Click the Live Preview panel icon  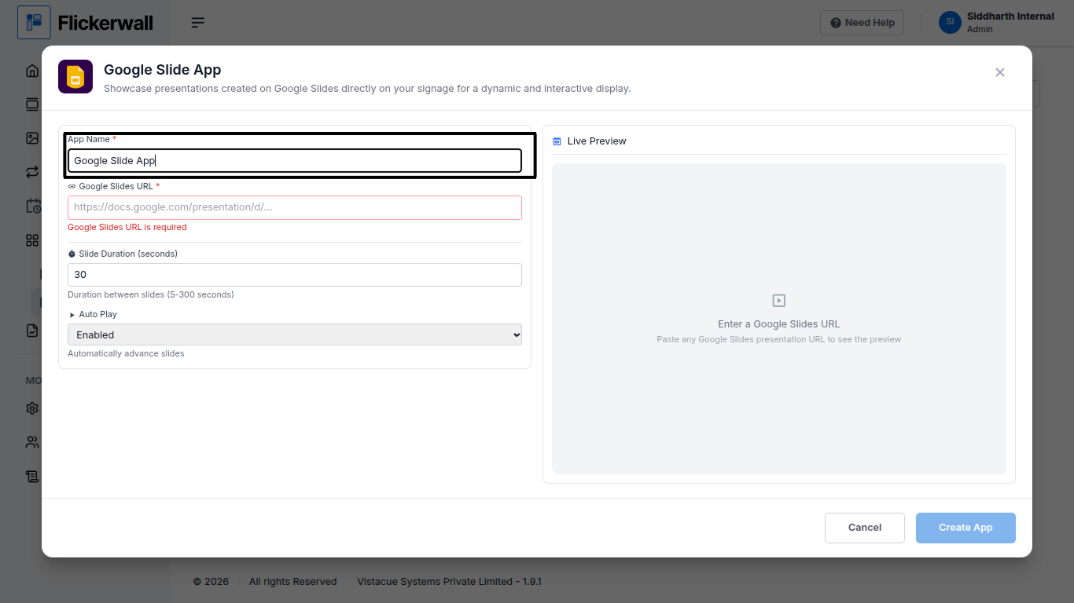557,141
